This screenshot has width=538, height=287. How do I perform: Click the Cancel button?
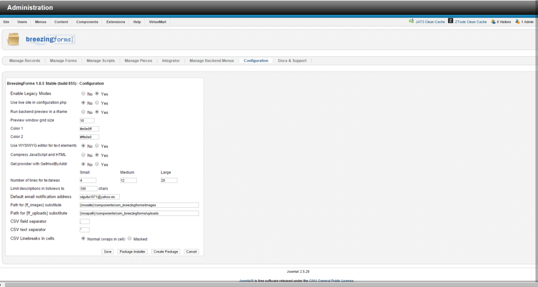(191, 252)
